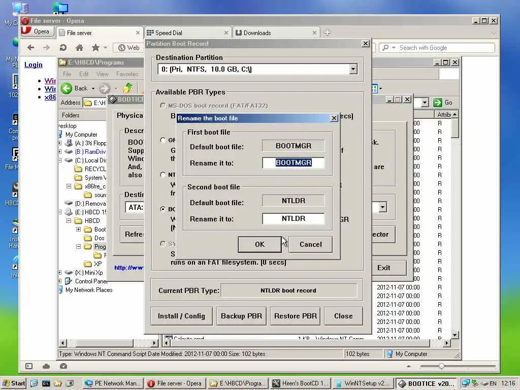
Task: Open the Opera home page icon
Action: 79,48
